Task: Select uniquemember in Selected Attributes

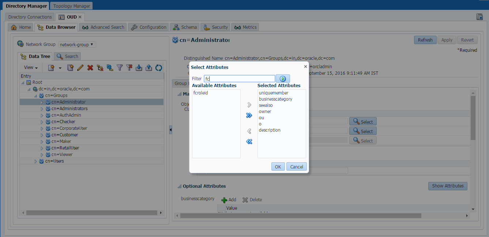Action: pyautogui.click(x=274, y=93)
